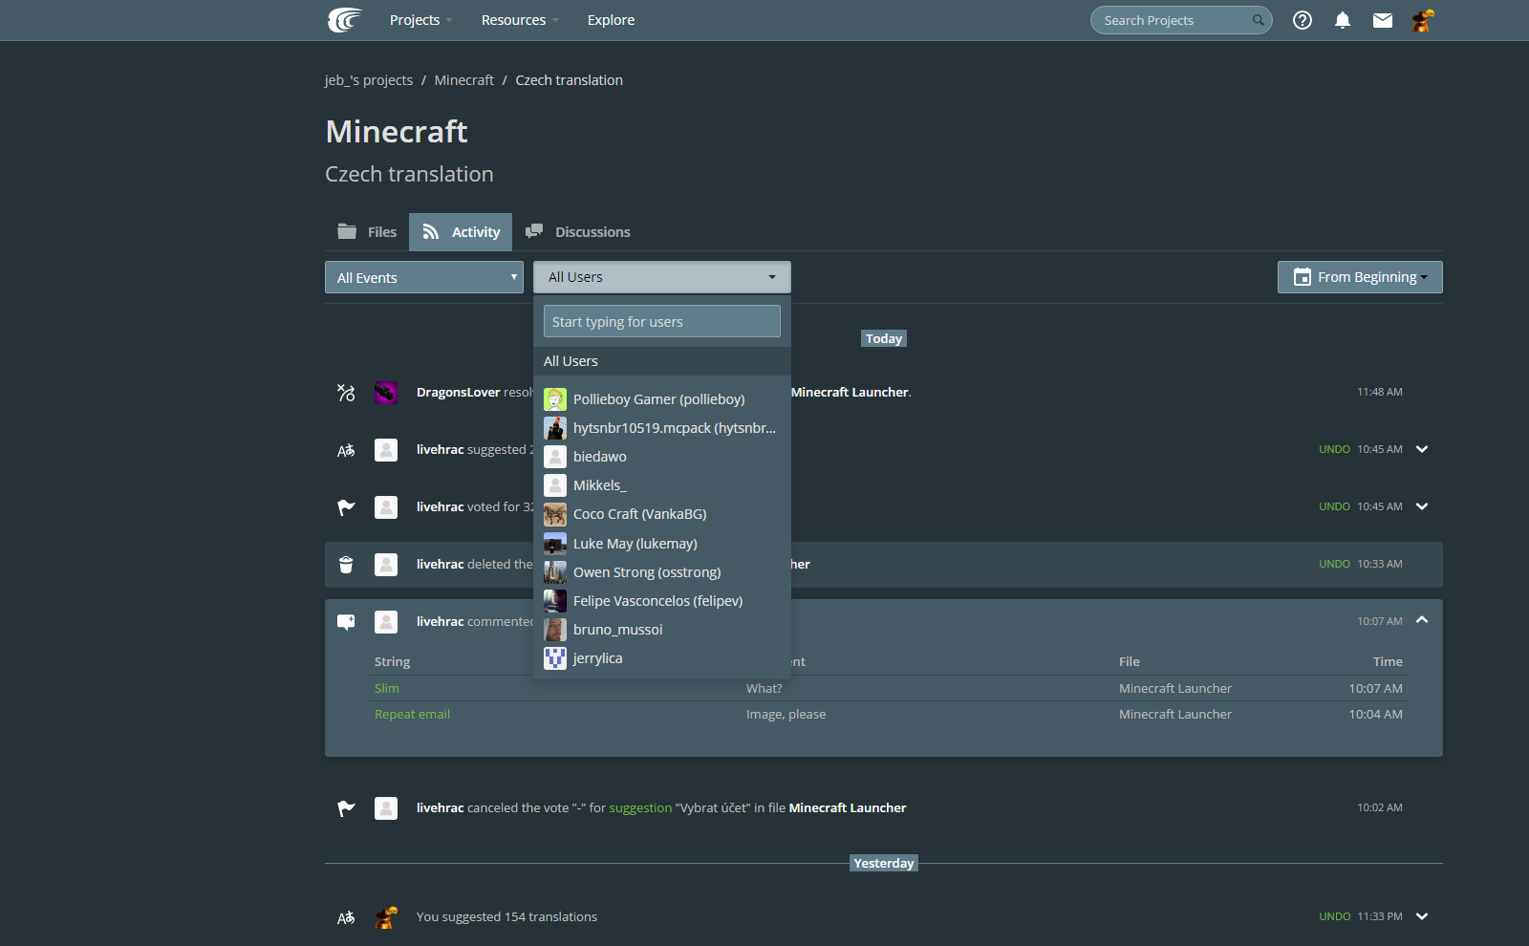Viewport: 1529px width, 946px height.
Task: Select Owen Strong (osstrong) user
Action: [x=662, y=572]
